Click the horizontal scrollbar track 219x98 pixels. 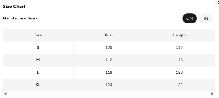click(x=109, y=94)
